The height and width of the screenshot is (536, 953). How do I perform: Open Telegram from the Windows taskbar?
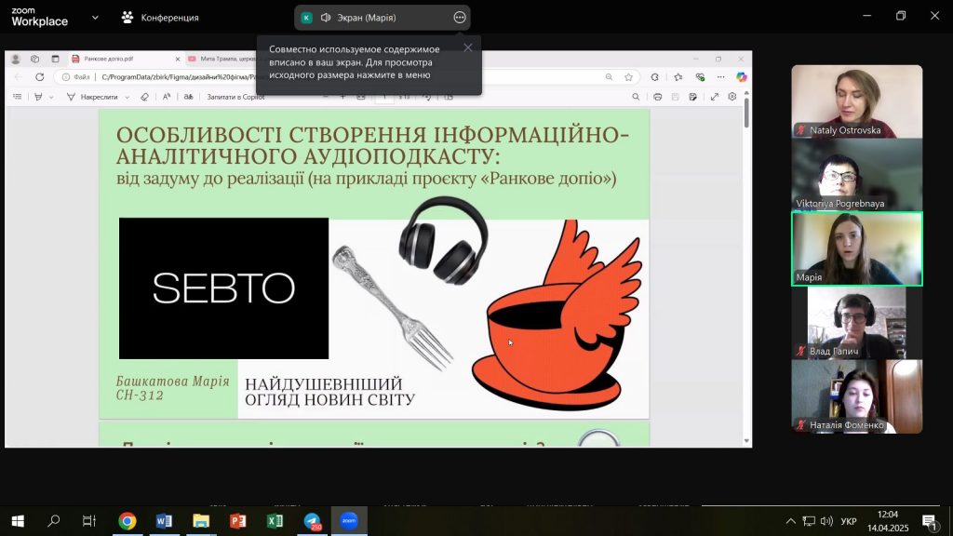pyautogui.click(x=314, y=521)
